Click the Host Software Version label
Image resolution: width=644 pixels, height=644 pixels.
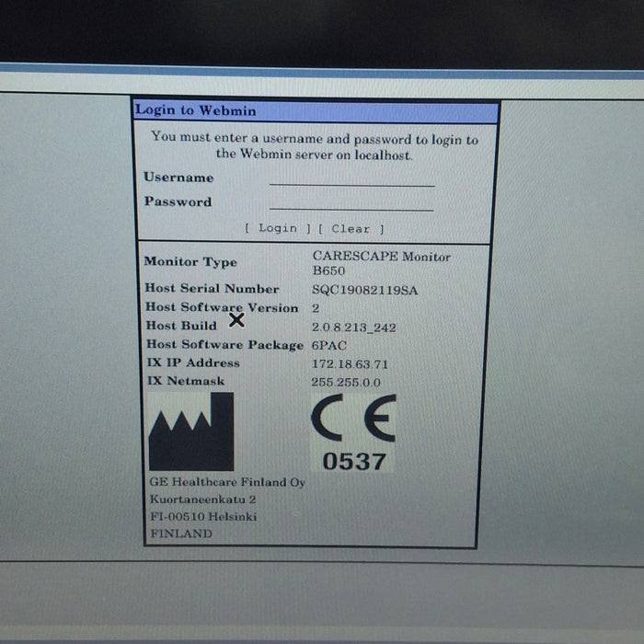(222, 307)
